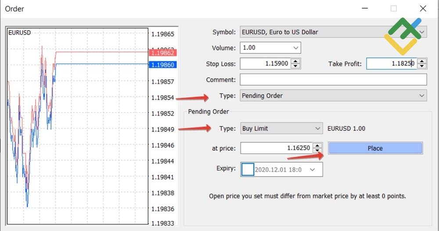Image resolution: width=439 pixels, height=231 pixels.
Task: Increase Take Profit with up arrow
Action: 422,61
